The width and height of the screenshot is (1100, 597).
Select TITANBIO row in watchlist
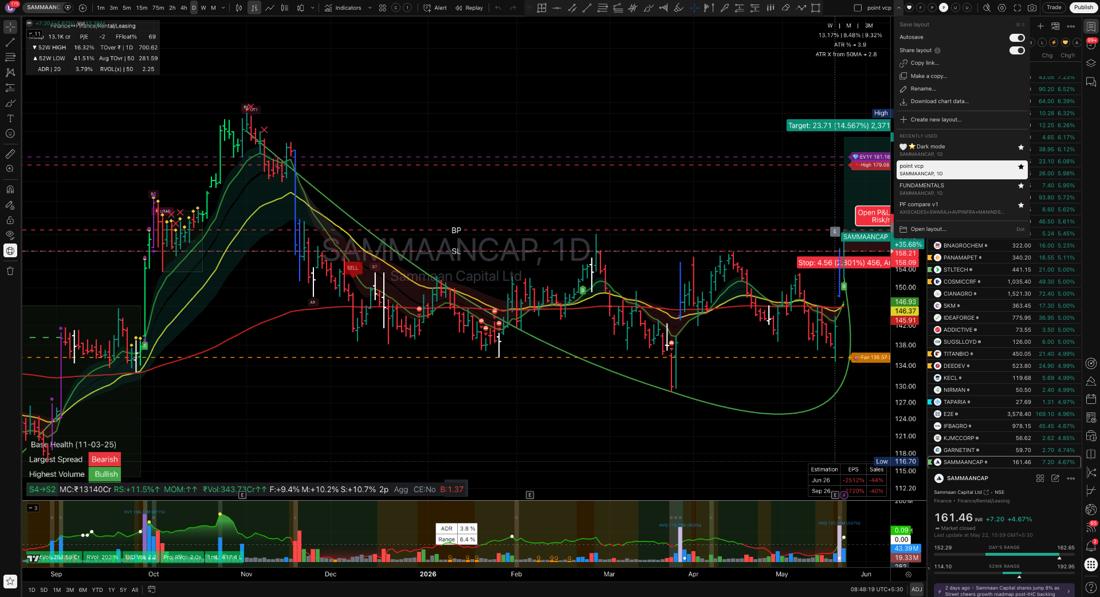[x=1004, y=354]
